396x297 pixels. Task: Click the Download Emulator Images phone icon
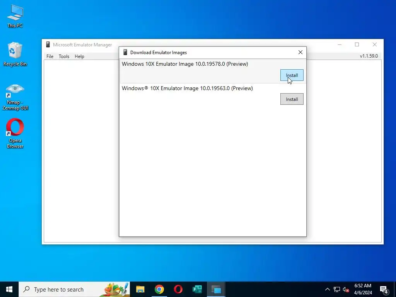(125, 52)
